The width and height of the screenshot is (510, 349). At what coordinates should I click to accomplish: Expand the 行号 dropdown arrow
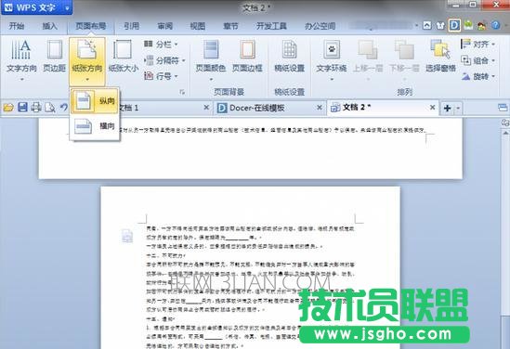click(x=177, y=77)
